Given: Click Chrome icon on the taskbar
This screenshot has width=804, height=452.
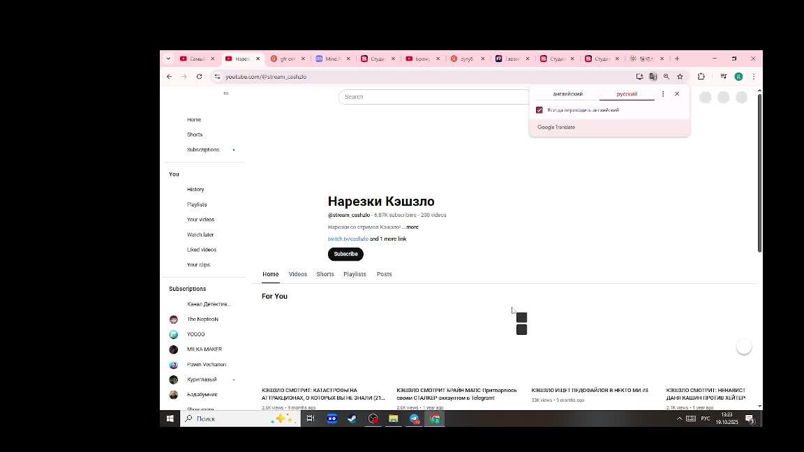Looking at the screenshot, I should click(435, 419).
